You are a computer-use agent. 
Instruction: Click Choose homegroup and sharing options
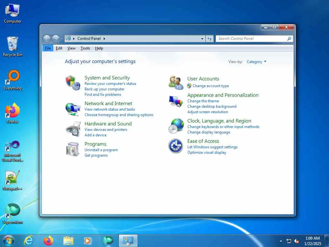[119, 115]
